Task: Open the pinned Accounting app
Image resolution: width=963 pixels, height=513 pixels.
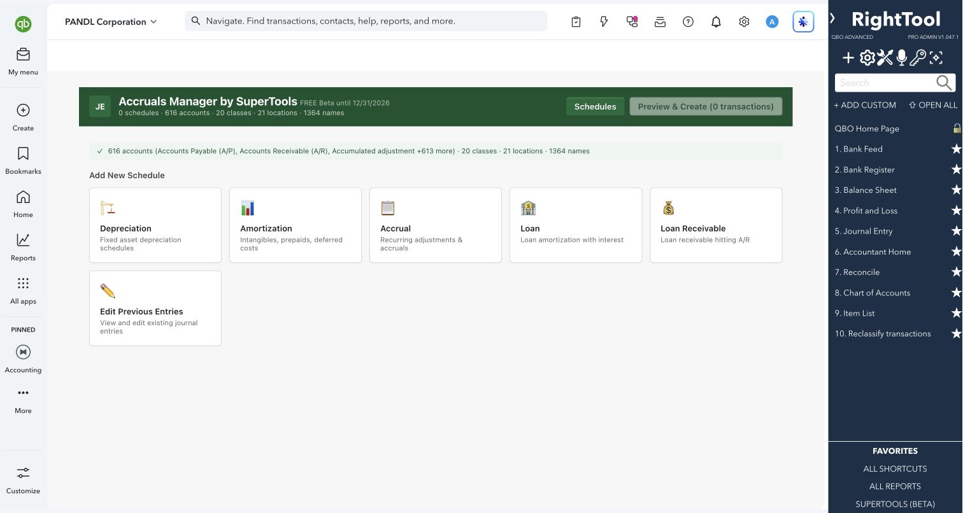Action: pos(23,360)
